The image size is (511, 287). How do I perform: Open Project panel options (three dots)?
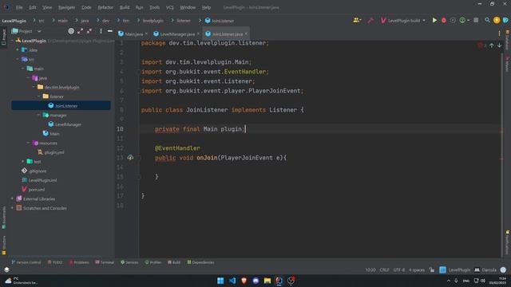(x=101, y=31)
